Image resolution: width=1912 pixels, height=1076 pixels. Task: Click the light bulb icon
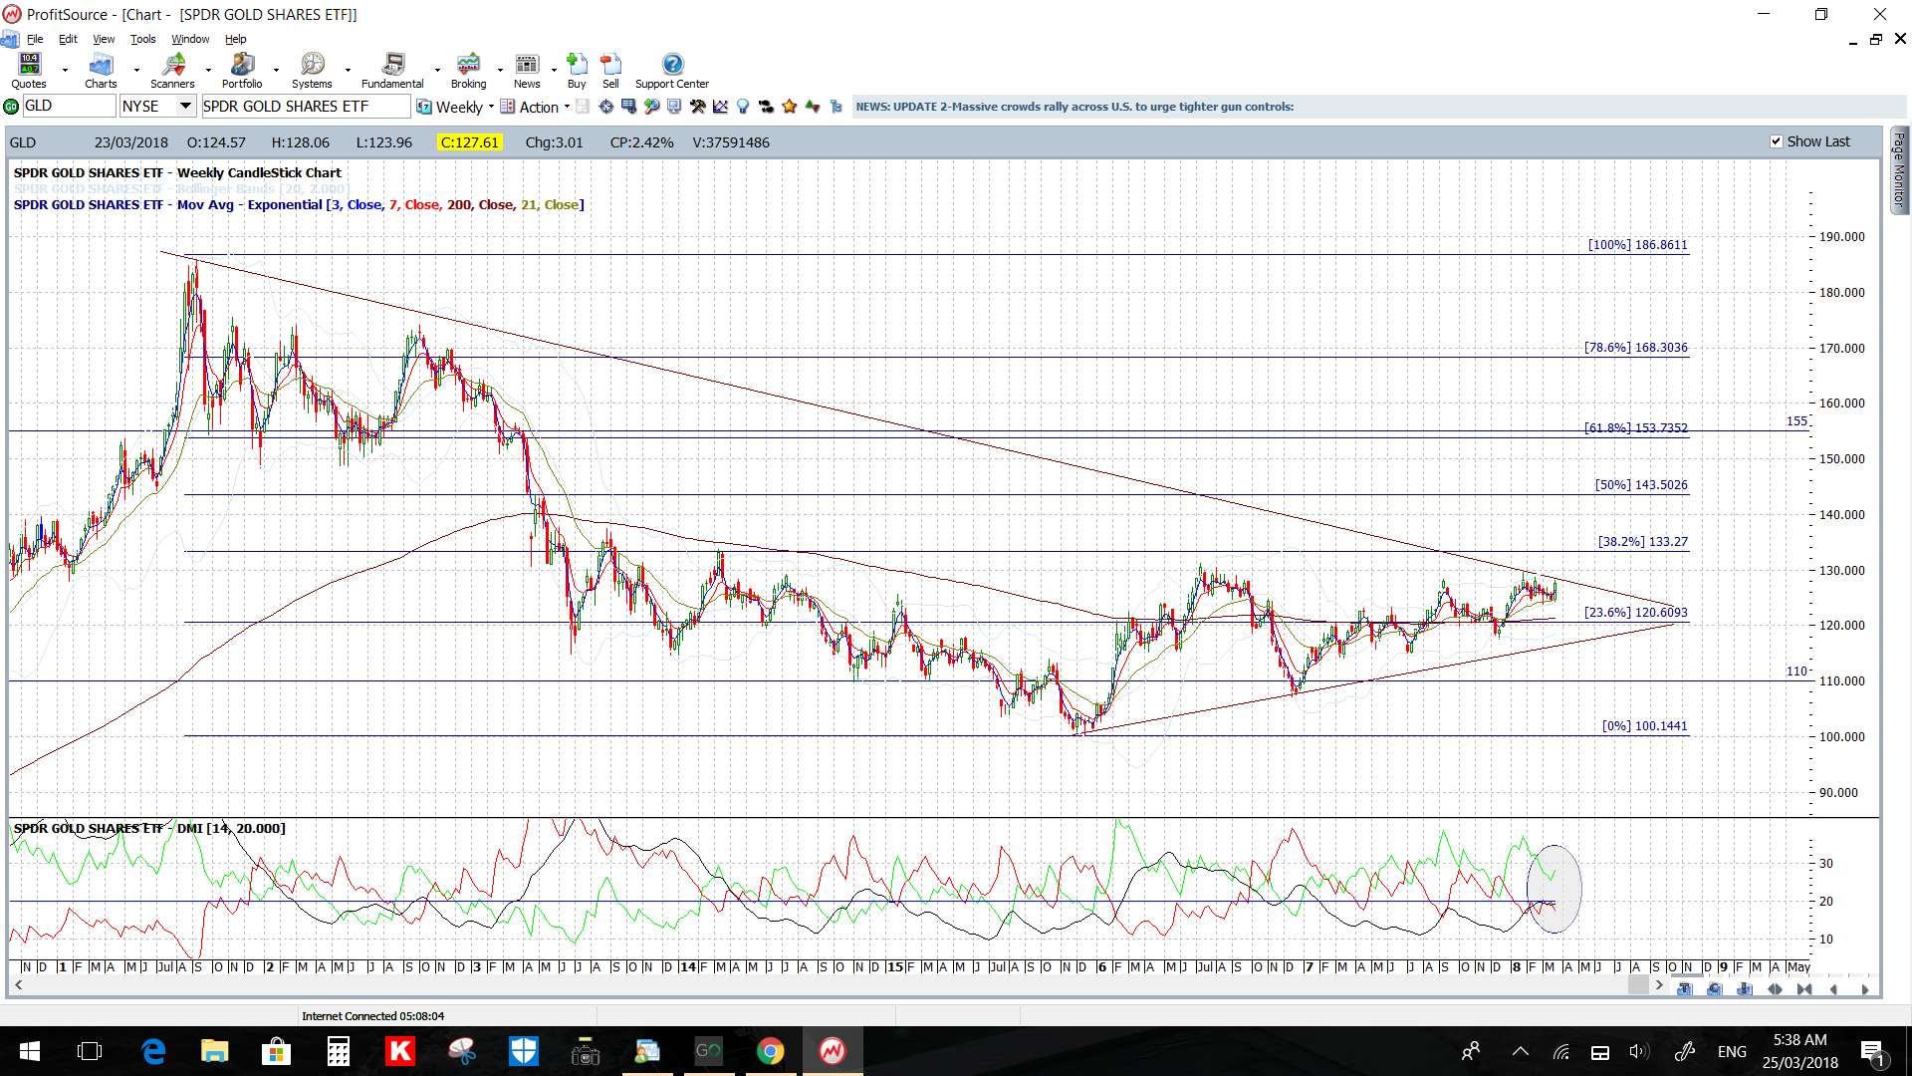[x=743, y=107]
